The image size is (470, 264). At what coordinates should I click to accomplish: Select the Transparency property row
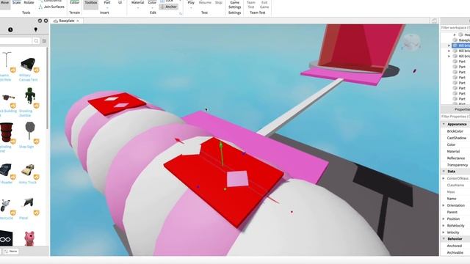click(455, 165)
